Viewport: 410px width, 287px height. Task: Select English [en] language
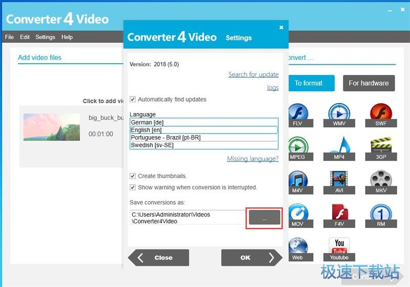[204, 130]
